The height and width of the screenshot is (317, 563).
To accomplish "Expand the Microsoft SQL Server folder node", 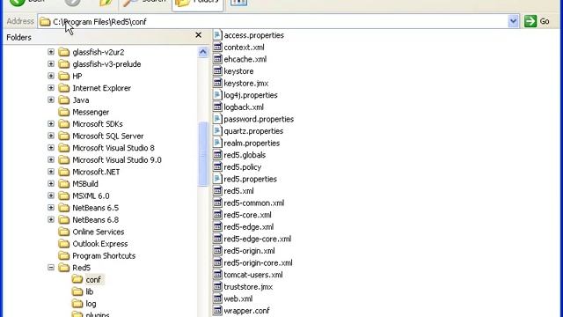I will 51,136.
